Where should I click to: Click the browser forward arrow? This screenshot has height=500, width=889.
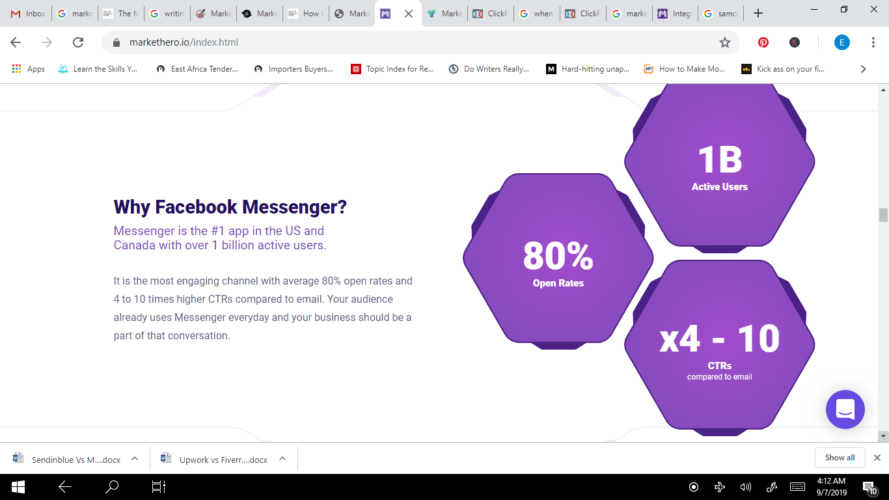coord(47,42)
